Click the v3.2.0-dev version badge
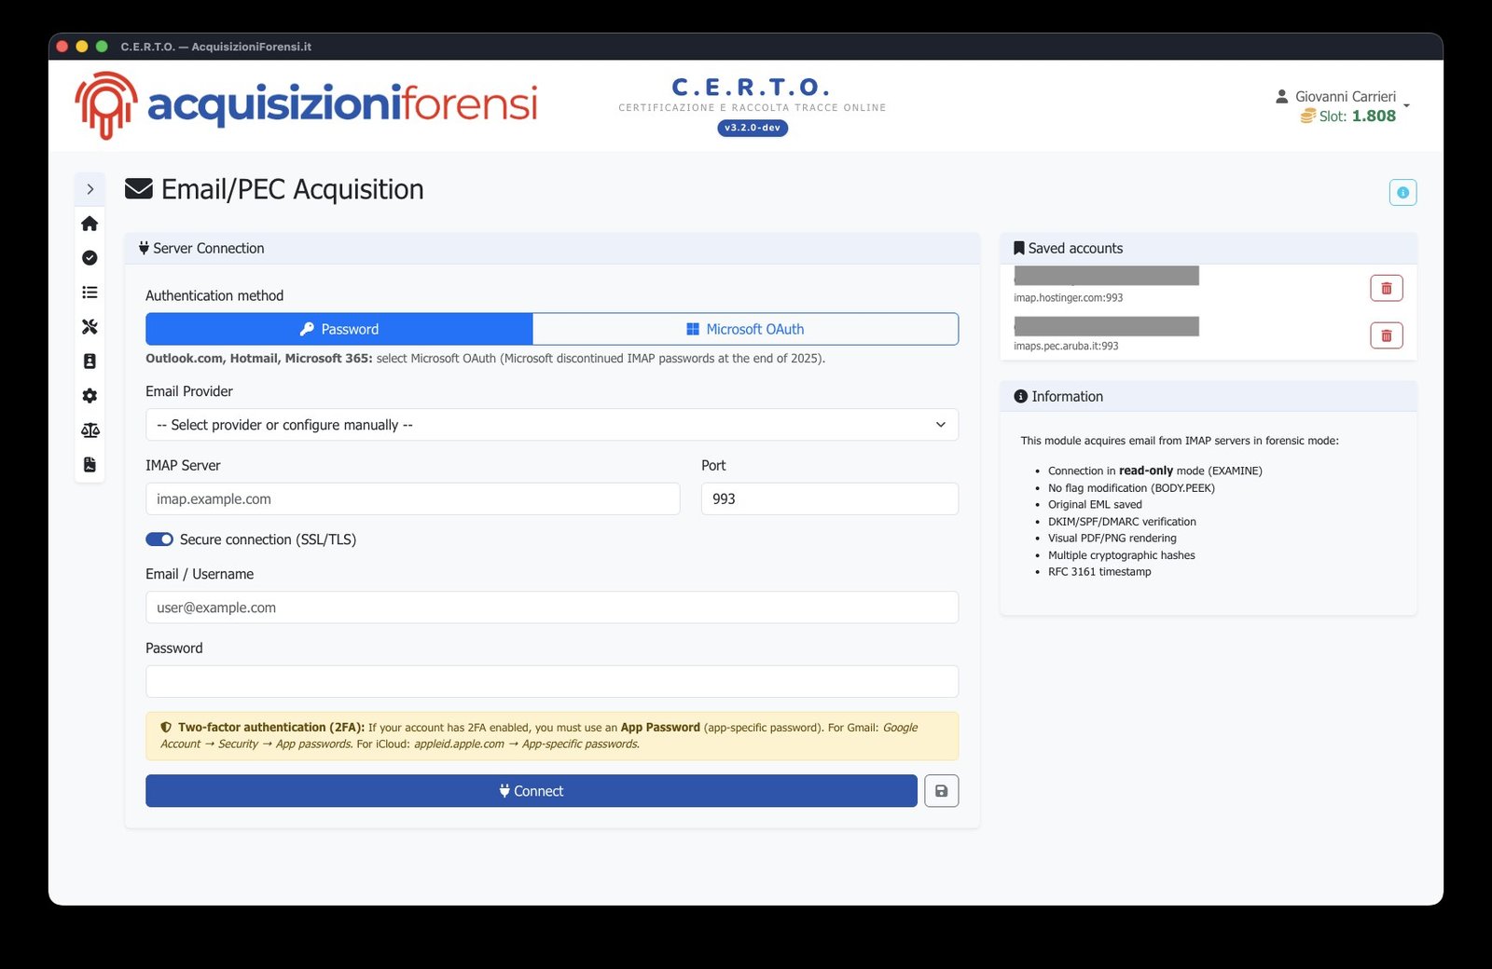 coord(753,128)
